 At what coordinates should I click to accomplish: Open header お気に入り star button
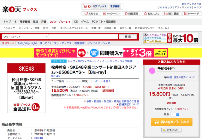[x=151, y=14]
